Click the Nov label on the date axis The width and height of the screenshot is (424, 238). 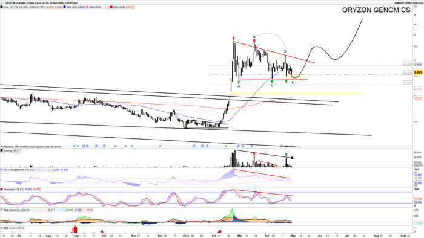[133, 236]
